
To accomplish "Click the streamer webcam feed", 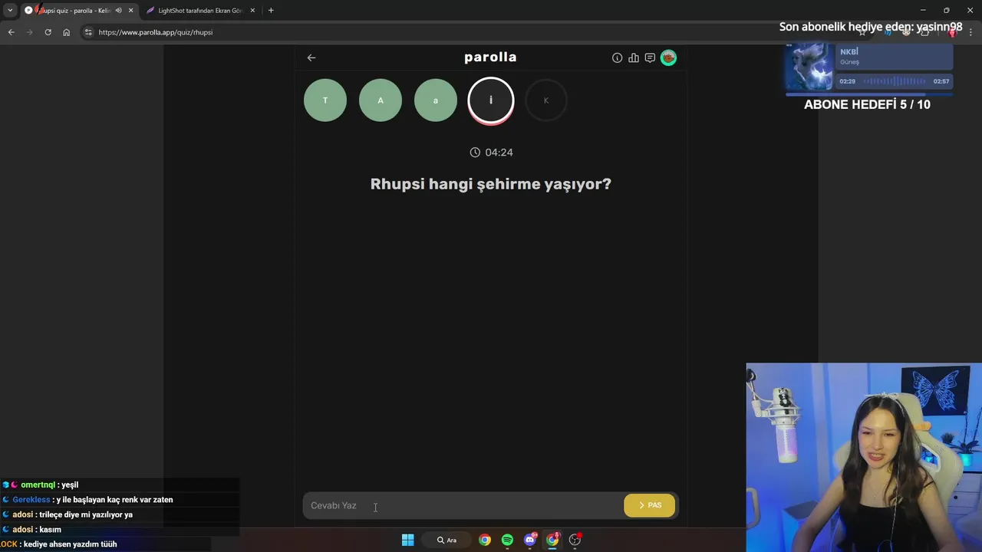I will tap(864, 458).
